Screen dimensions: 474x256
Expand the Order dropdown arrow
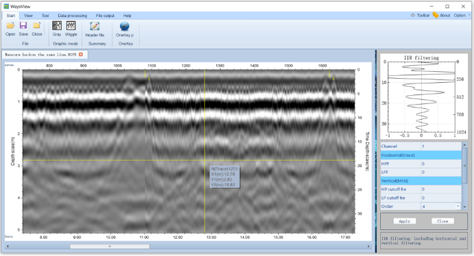point(458,206)
